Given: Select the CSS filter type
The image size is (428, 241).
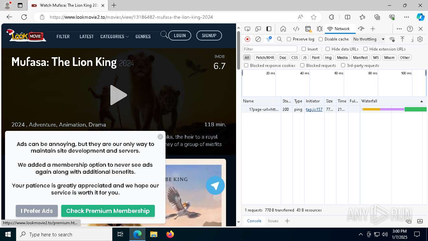Looking at the screenshot, I should 294,58.
